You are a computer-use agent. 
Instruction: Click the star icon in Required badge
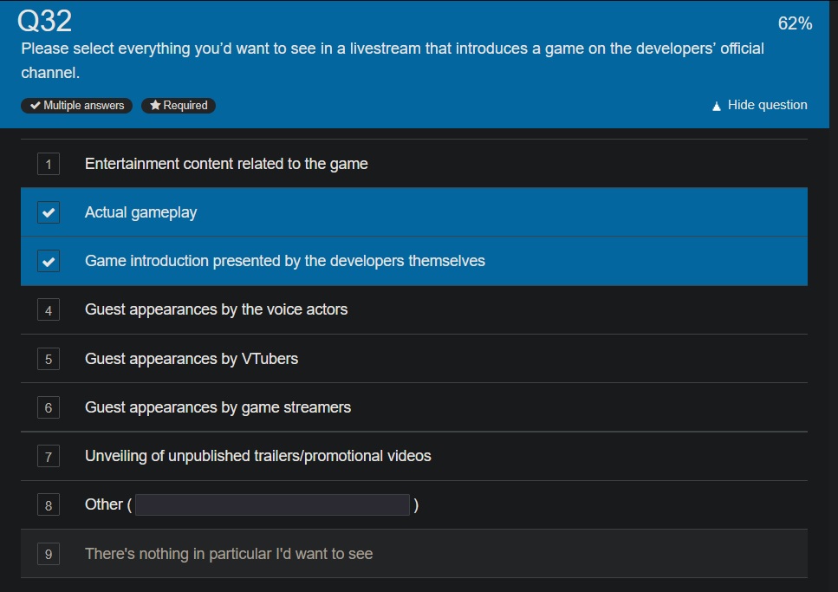[155, 105]
